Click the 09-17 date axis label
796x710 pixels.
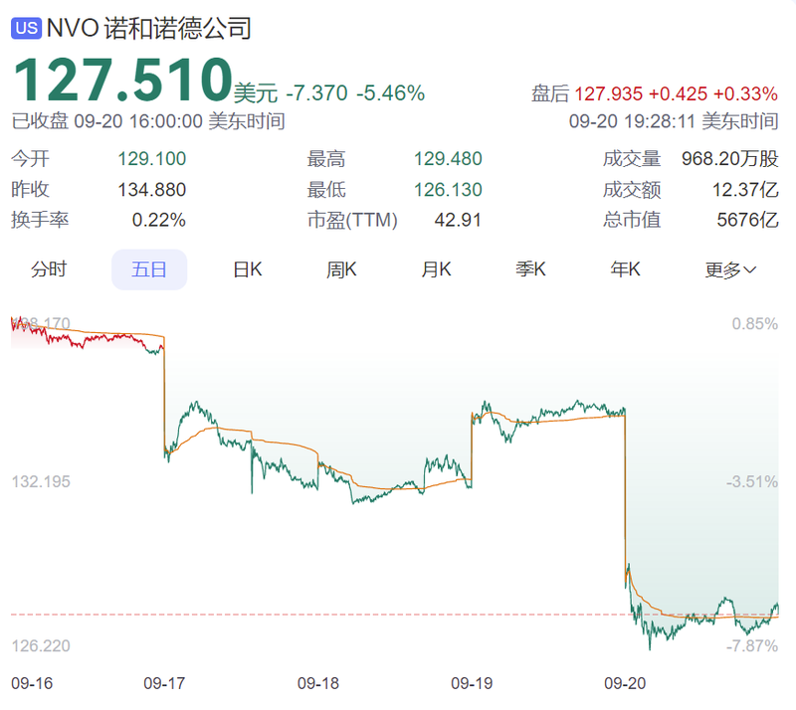click(x=164, y=684)
